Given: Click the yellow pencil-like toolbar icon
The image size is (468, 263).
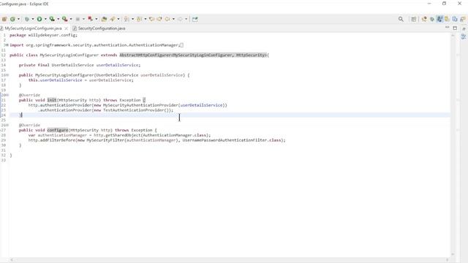Looking at the screenshot, I should 113,19.
